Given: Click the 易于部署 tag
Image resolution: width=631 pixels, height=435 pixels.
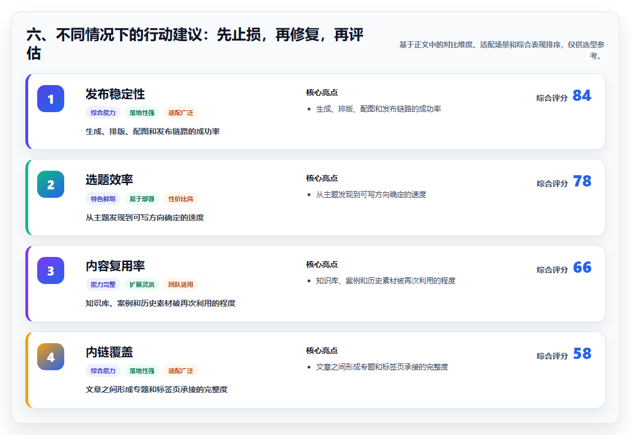Looking at the screenshot, I should tap(142, 199).
